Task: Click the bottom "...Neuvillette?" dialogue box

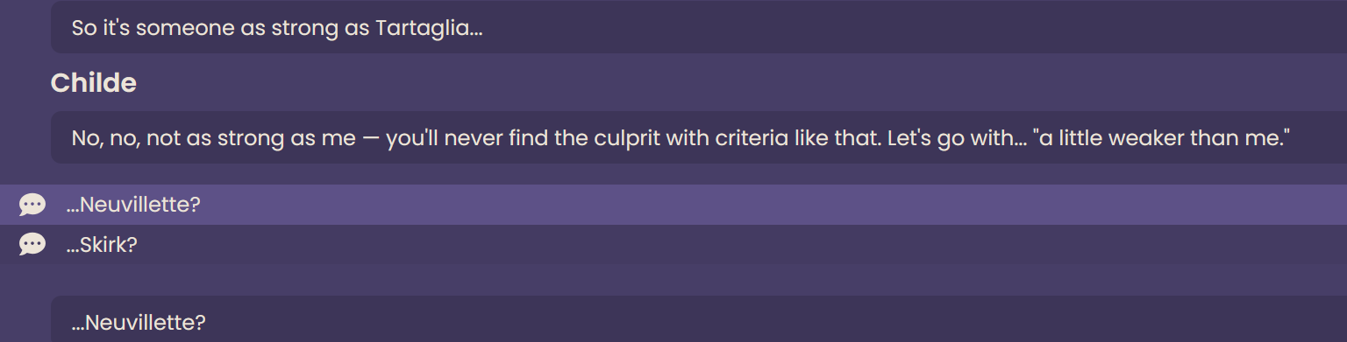Action: [699, 319]
